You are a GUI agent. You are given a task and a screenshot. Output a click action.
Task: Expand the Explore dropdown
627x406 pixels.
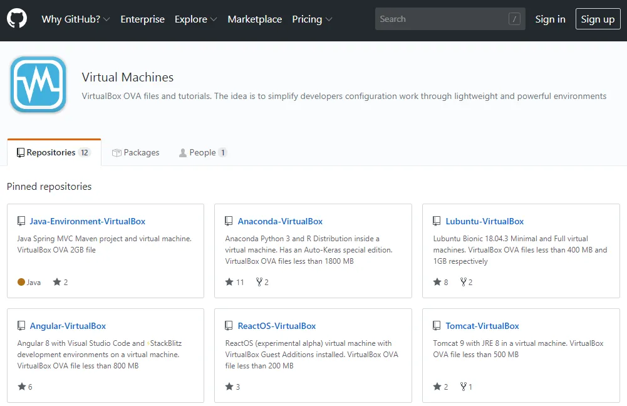pos(192,19)
